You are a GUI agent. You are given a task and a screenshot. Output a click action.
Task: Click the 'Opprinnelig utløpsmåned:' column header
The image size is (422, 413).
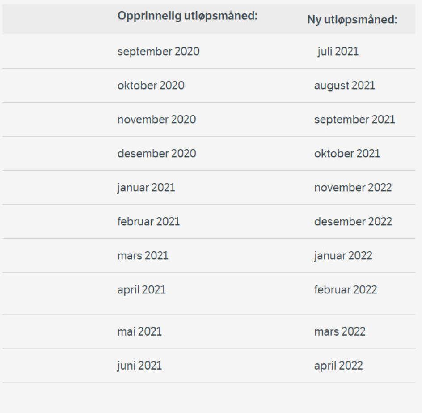188,16
